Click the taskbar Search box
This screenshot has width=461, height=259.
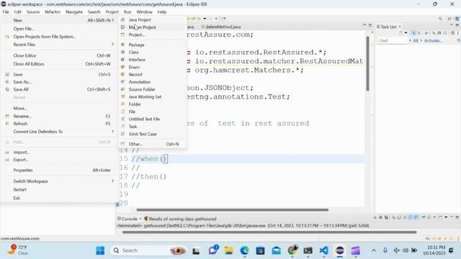[x=149, y=250]
